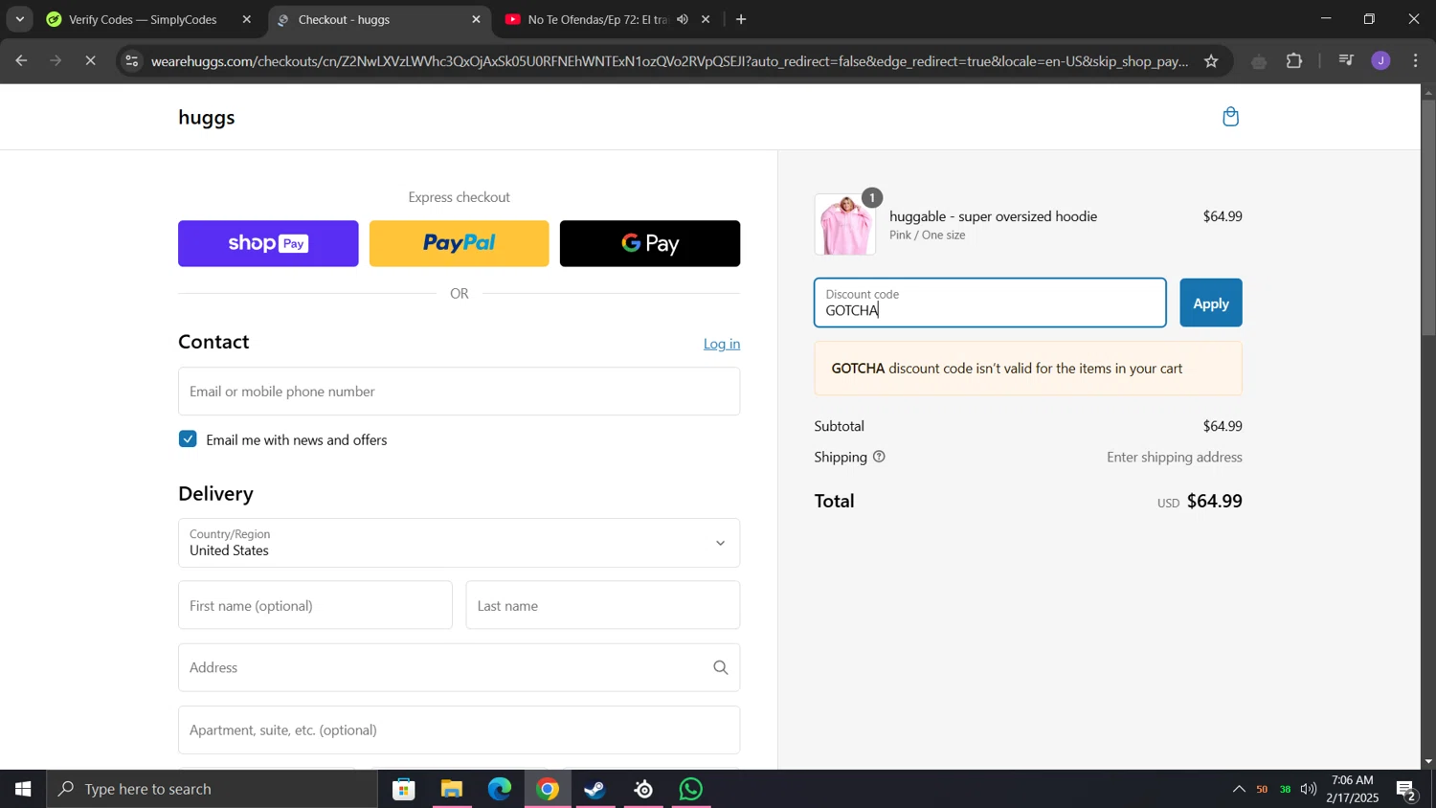
Task: Click the browser address bar URL
Action: (x=669, y=61)
